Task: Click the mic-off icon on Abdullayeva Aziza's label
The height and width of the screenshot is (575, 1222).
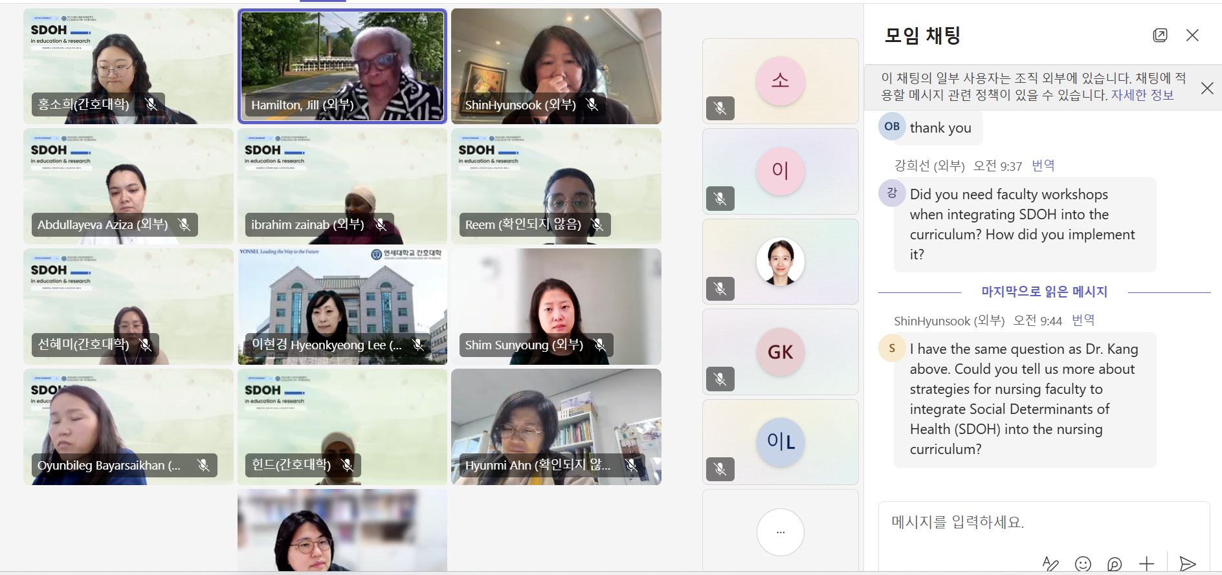Action: click(x=184, y=224)
